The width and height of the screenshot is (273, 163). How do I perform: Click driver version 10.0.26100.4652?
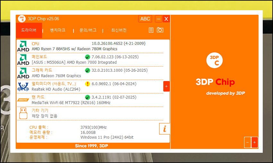(107, 44)
